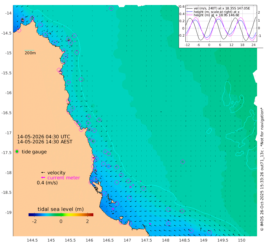
Task: Click the magenta + marker at 18.9S 146.6E
Action: tap(113, 209)
